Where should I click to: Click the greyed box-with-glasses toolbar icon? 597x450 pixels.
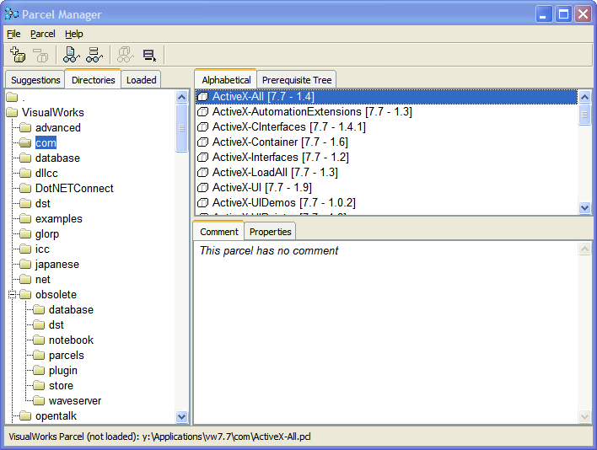(126, 55)
